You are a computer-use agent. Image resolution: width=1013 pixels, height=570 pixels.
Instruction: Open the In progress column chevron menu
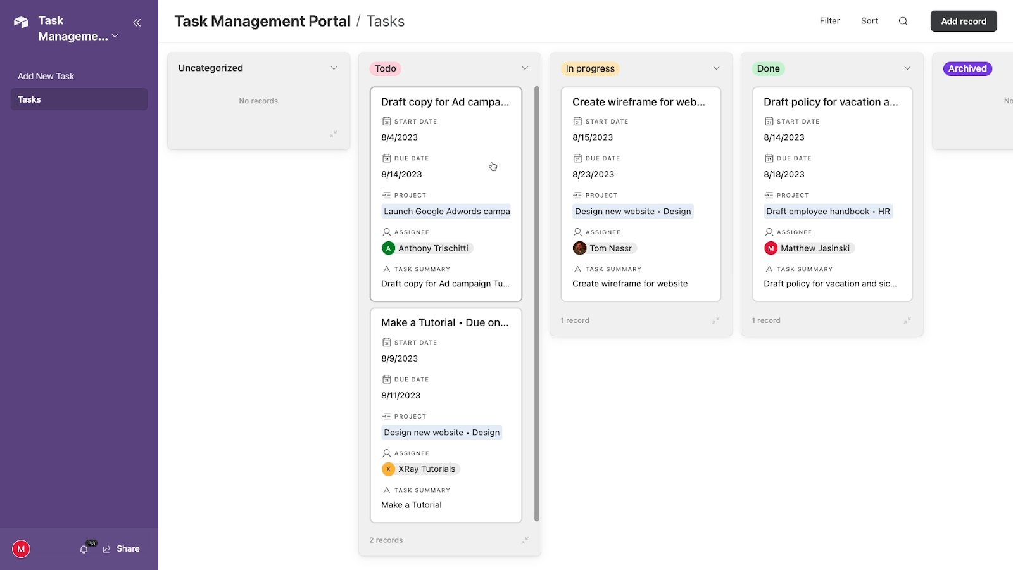coord(716,68)
